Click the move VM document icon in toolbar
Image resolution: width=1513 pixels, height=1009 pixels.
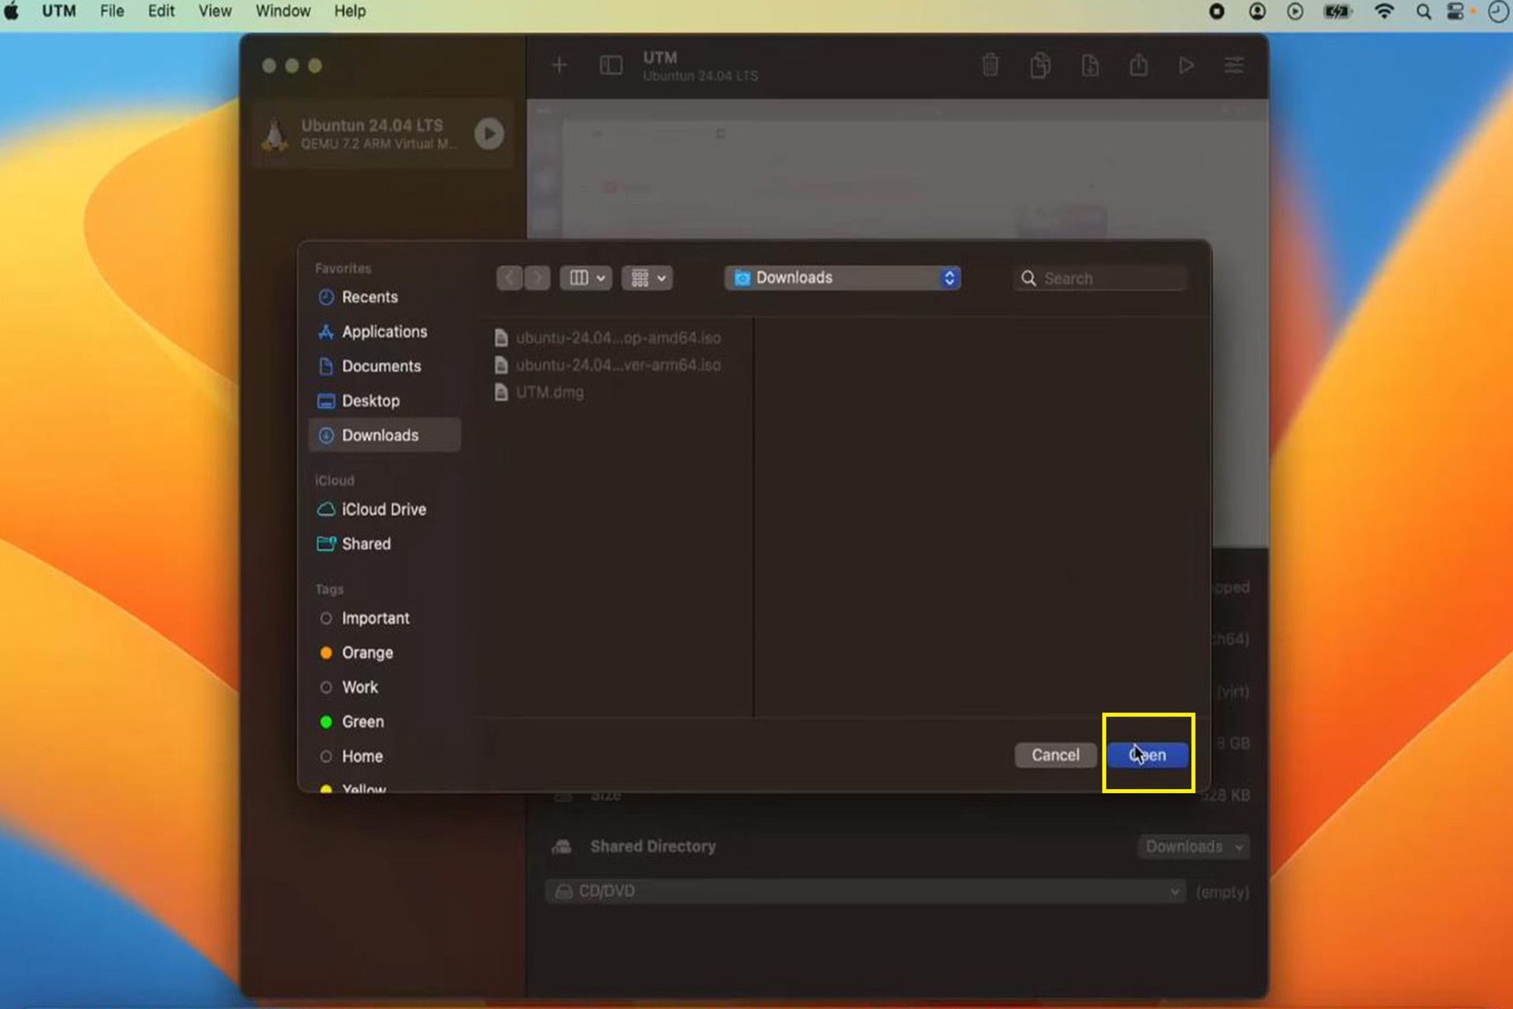(x=1090, y=65)
